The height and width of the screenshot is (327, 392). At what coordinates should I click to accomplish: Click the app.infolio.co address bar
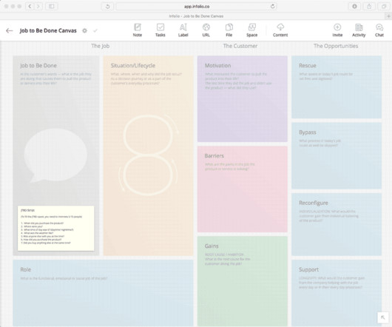click(197, 6)
